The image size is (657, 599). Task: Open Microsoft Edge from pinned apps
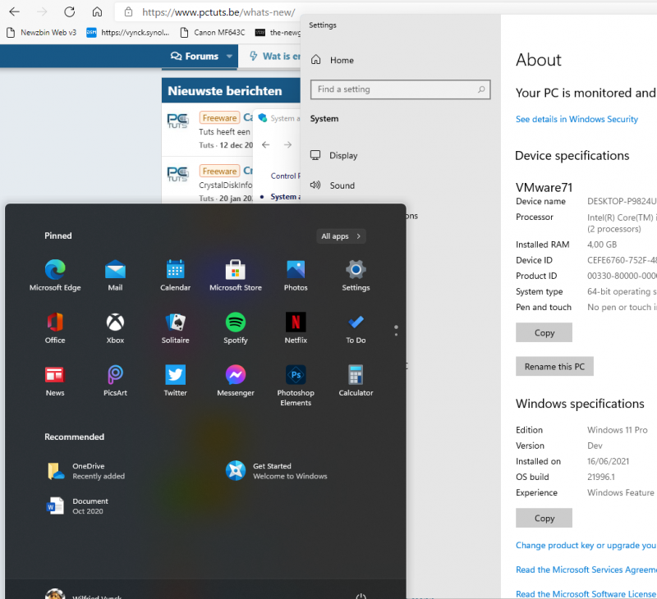pyautogui.click(x=55, y=275)
